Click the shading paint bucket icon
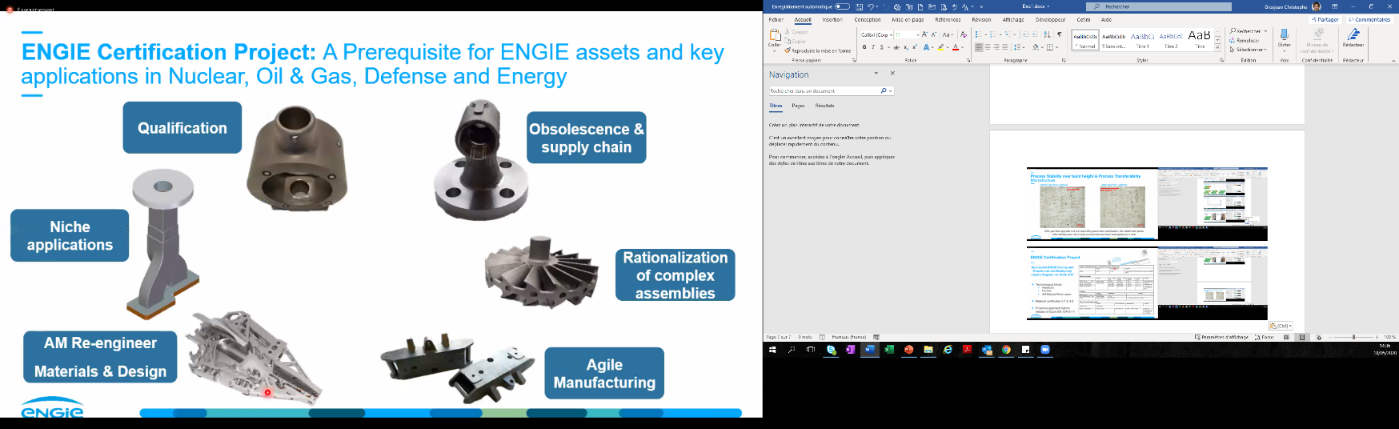The height and width of the screenshot is (429, 1399). [x=1036, y=47]
